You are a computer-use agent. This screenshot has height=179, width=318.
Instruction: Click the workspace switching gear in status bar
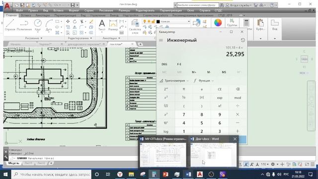click(x=273, y=164)
